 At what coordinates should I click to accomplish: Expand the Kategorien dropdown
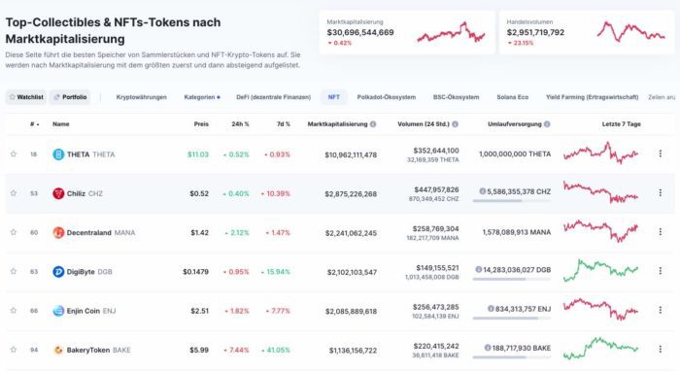coord(202,97)
